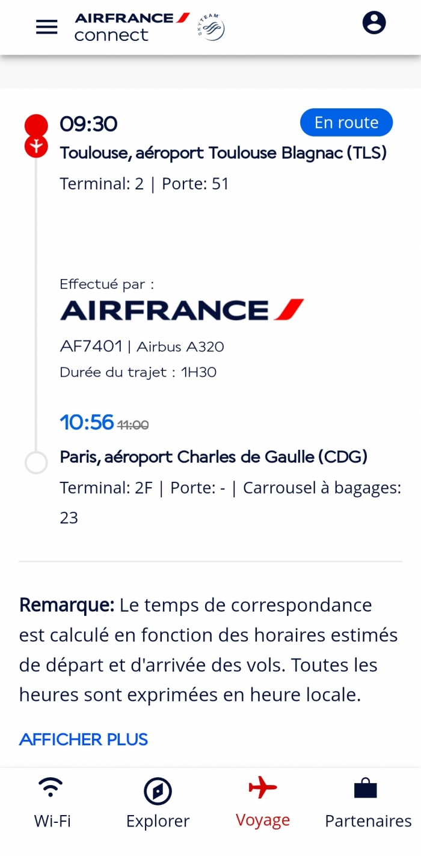Image resolution: width=421 pixels, height=856 pixels.
Task: Tap the red airplane departure marker
Action: pos(36,146)
